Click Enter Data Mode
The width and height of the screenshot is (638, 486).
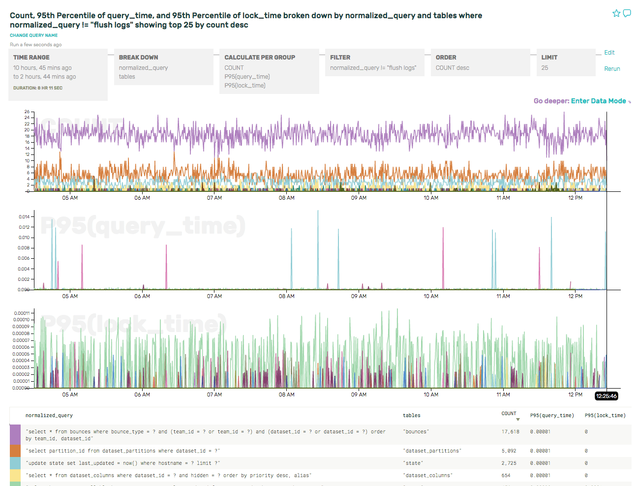(600, 101)
